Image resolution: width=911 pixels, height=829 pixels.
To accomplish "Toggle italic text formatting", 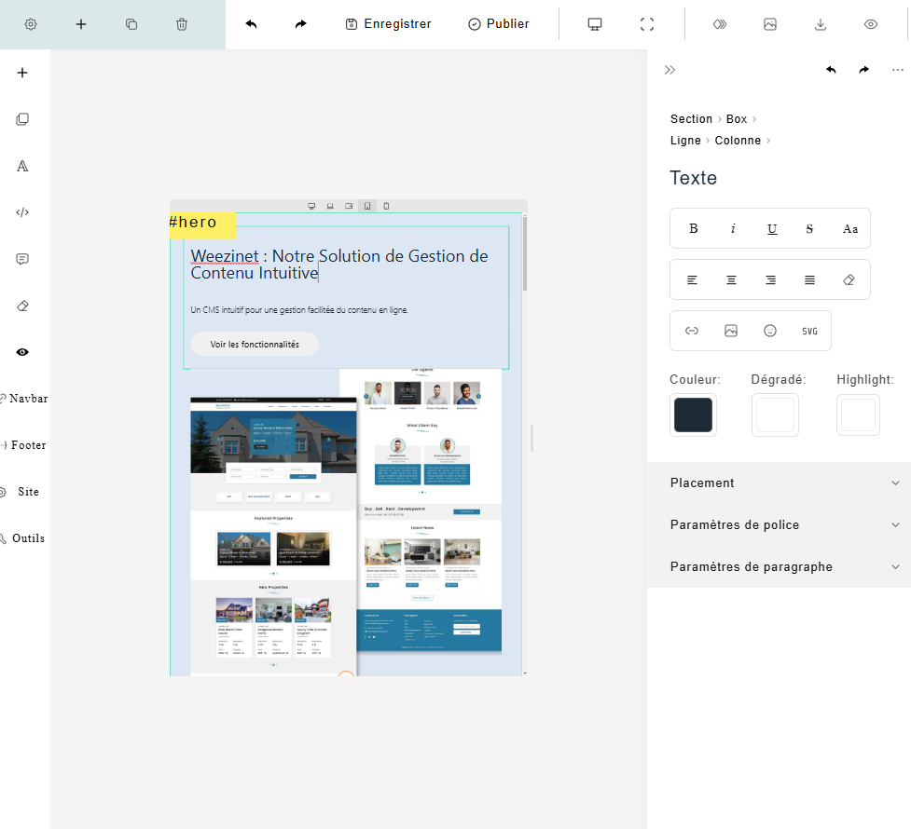I will [x=733, y=229].
